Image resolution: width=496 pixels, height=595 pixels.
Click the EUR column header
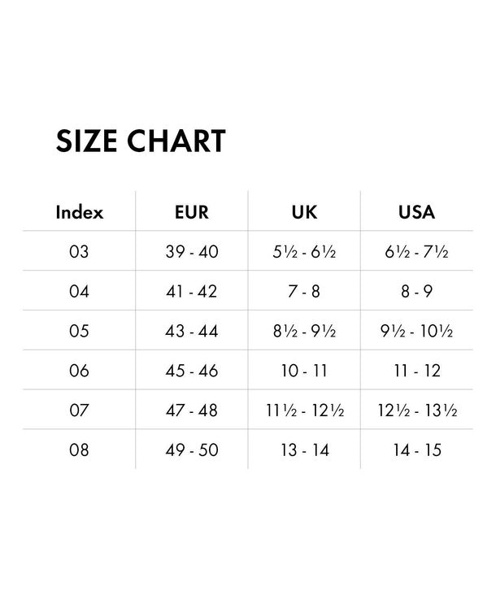click(192, 213)
